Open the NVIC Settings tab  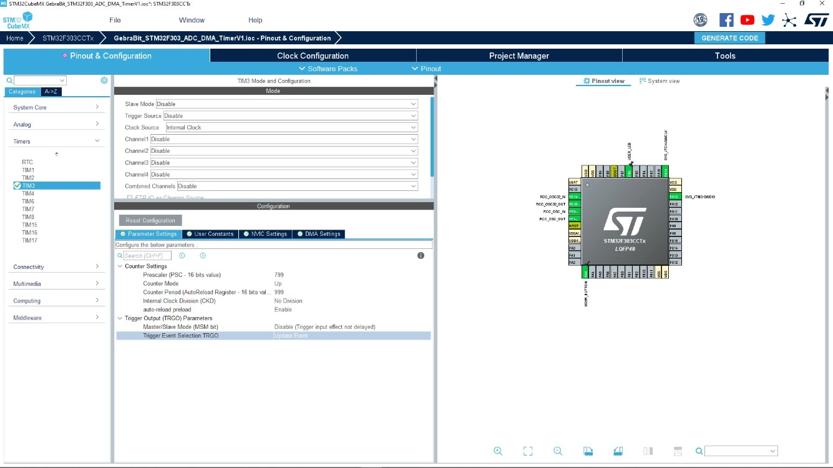(x=265, y=234)
